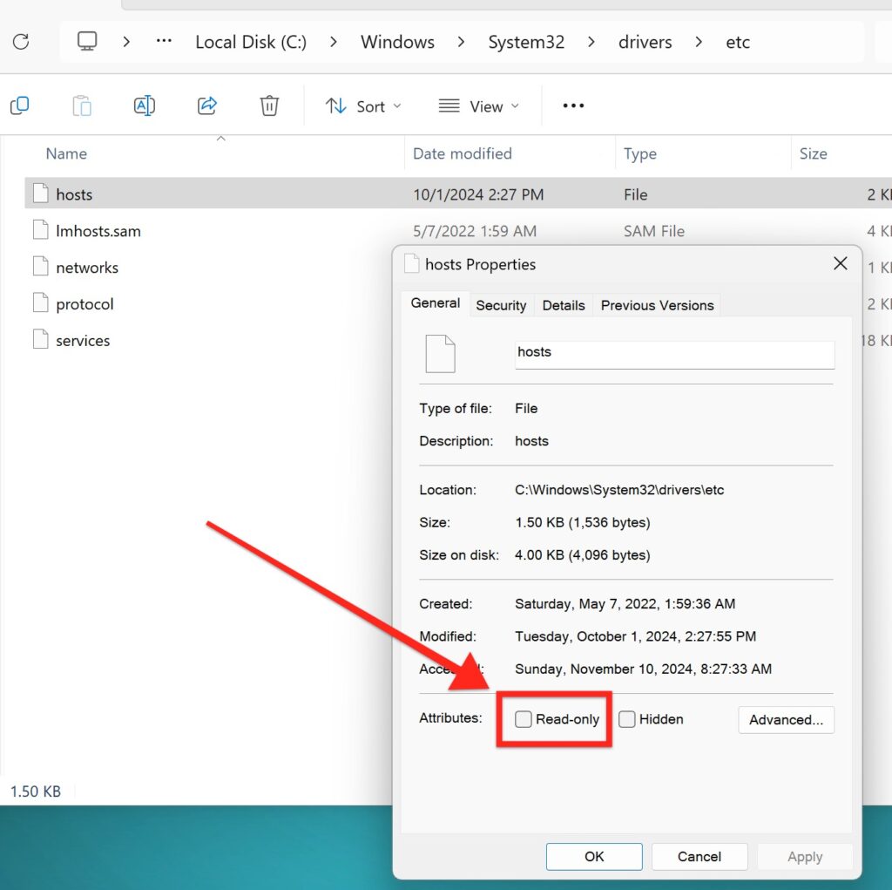
Task: Click the Refresh icon beside address bar
Action: (21, 42)
